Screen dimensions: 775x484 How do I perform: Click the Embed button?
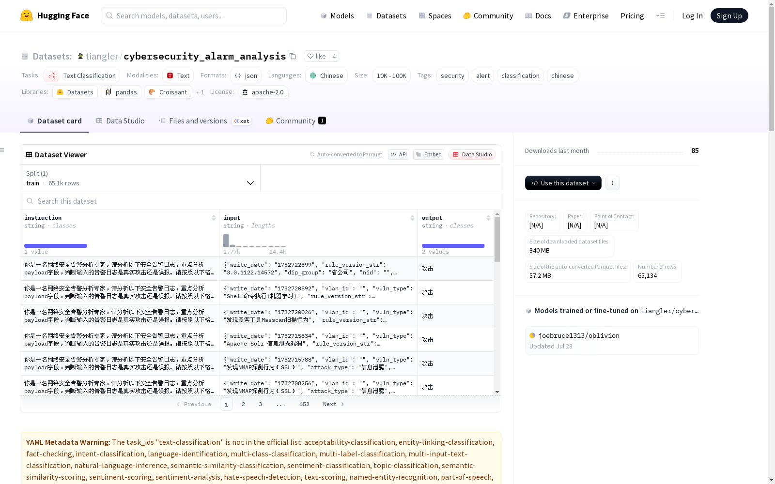click(x=429, y=154)
